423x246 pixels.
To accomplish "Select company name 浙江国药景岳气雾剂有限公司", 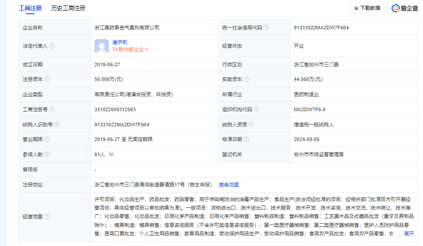I will click(x=127, y=28).
